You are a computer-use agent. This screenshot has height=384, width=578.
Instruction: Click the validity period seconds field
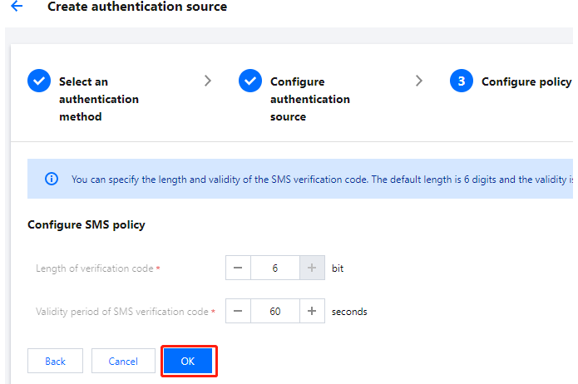[275, 311]
